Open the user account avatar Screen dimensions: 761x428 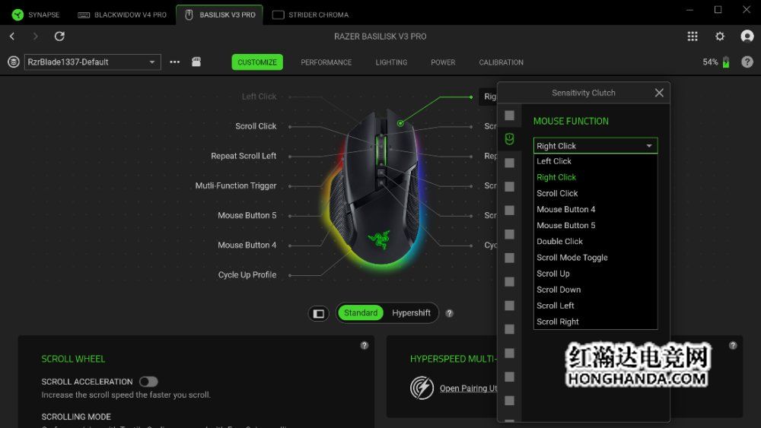tap(747, 36)
